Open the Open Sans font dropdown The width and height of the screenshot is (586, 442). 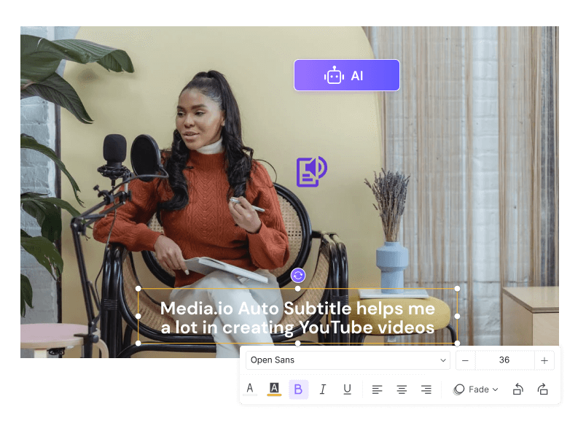[348, 360]
